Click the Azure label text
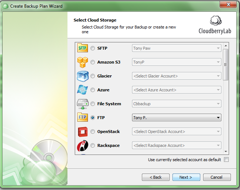This screenshot has height=190, width=240. (x=103, y=90)
